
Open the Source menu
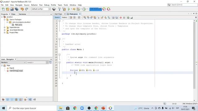(27, 5)
